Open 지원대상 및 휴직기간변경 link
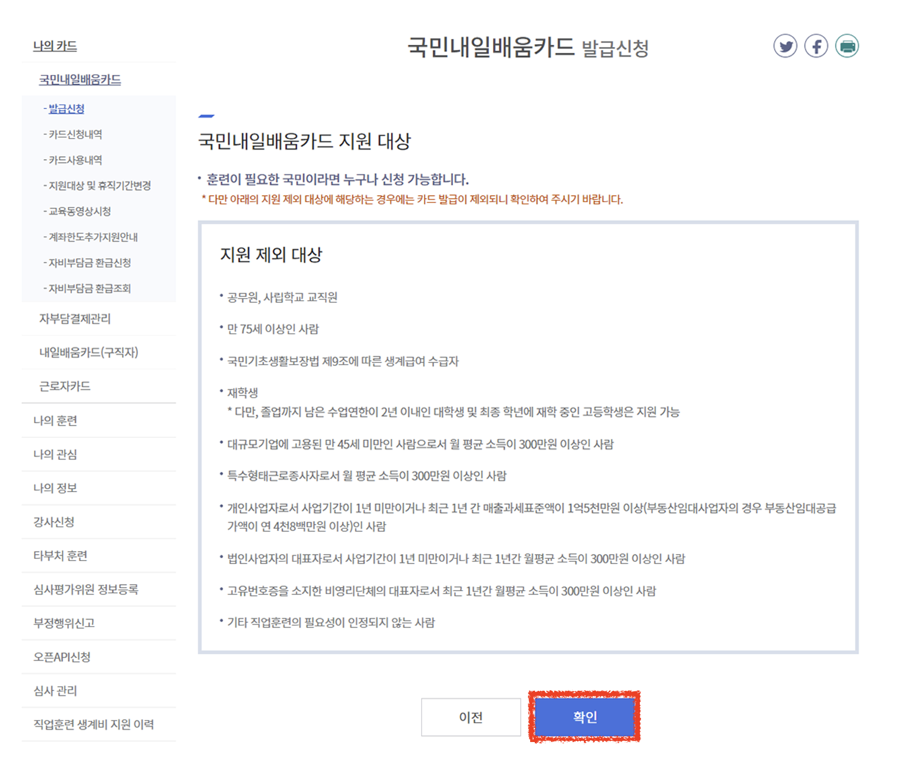Screen dimensions: 907x778 99,186
